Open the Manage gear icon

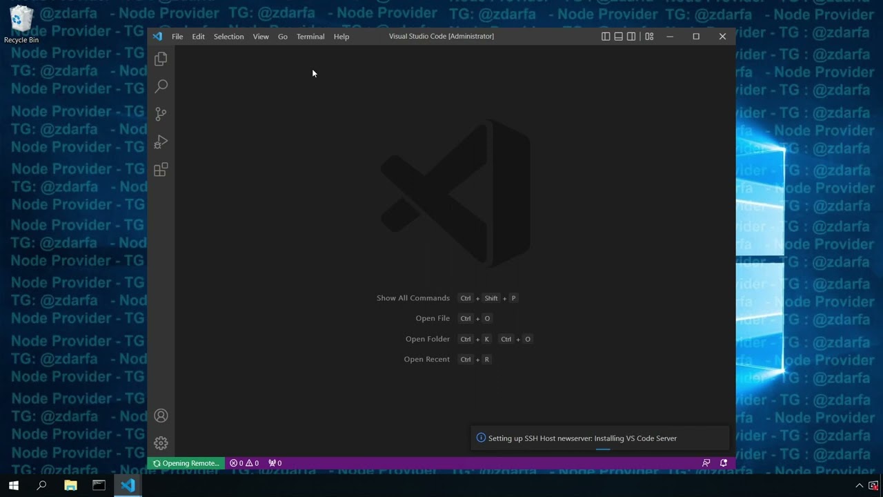click(161, 443)
